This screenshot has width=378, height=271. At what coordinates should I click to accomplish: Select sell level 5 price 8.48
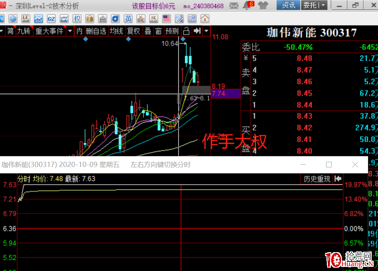[305, 58]
